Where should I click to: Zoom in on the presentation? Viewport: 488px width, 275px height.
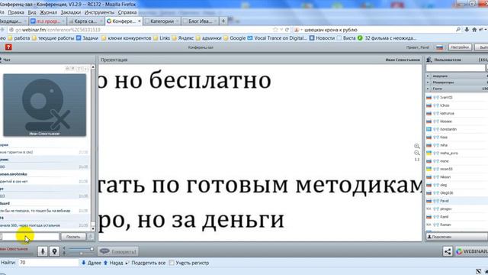(x=417, y=146)
